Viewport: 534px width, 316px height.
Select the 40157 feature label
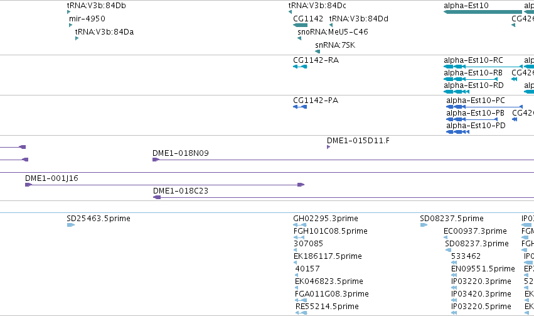[307, 269]
